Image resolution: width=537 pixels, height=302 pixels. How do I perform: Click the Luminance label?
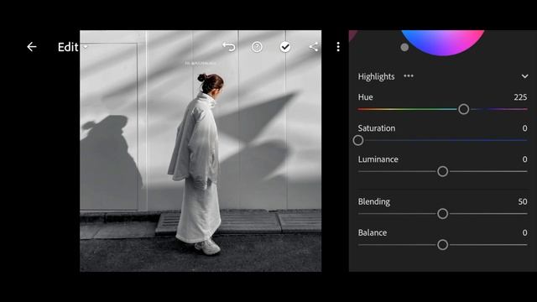(378, 159)
